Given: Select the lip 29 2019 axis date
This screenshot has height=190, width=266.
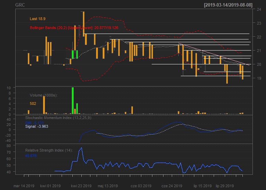Looking at the screenshot, I should point(225,186).
